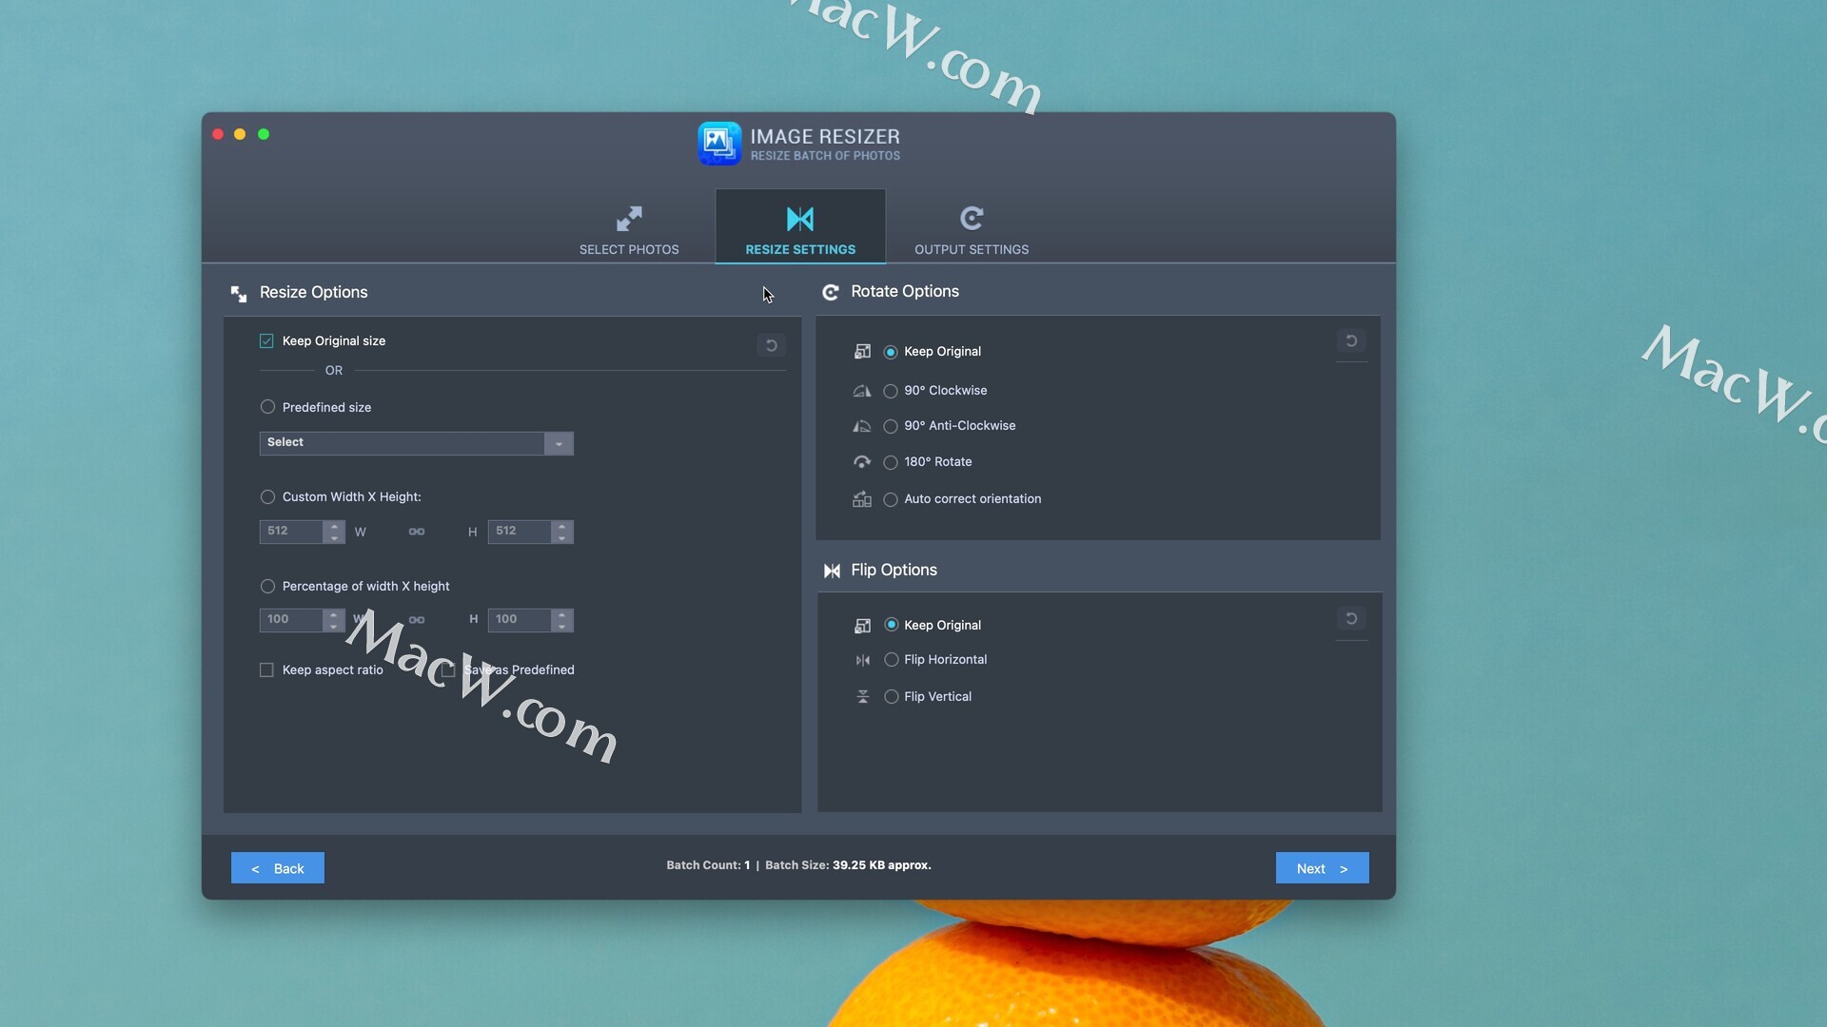
Task: Click the custom width 512 field
Action: click(x=291, y=532)
